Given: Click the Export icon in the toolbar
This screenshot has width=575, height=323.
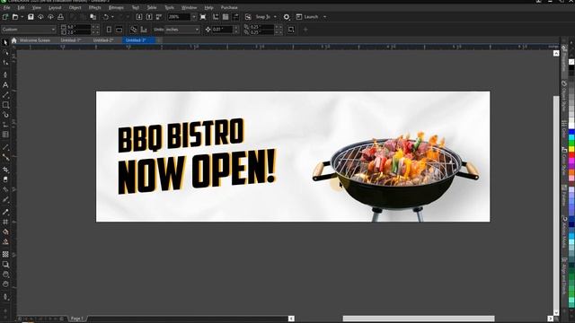Looking at the screenshot, I should [x=149, y=17].
